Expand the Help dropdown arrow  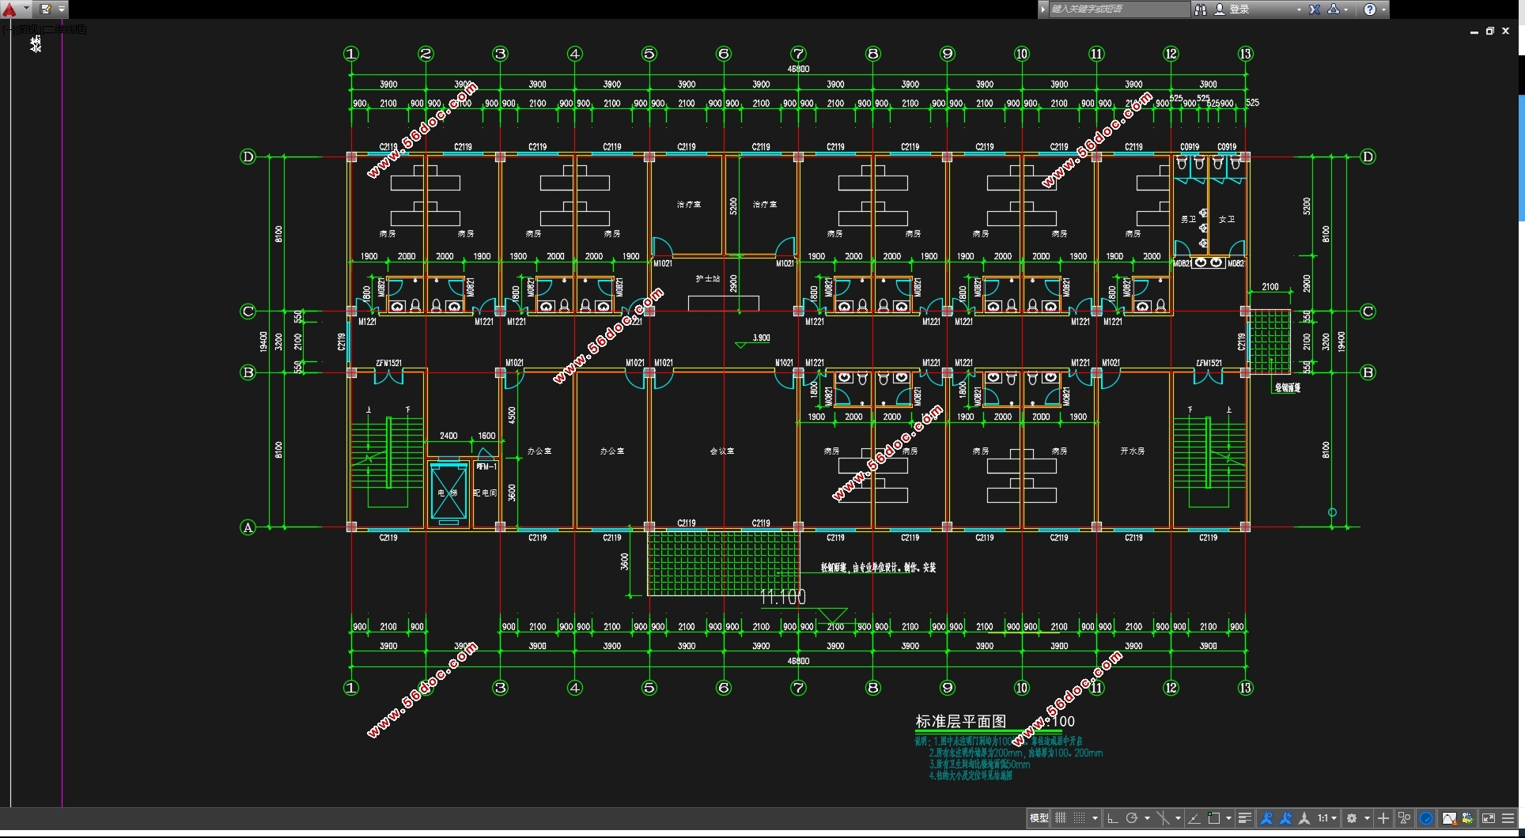tap(1383, 9)
